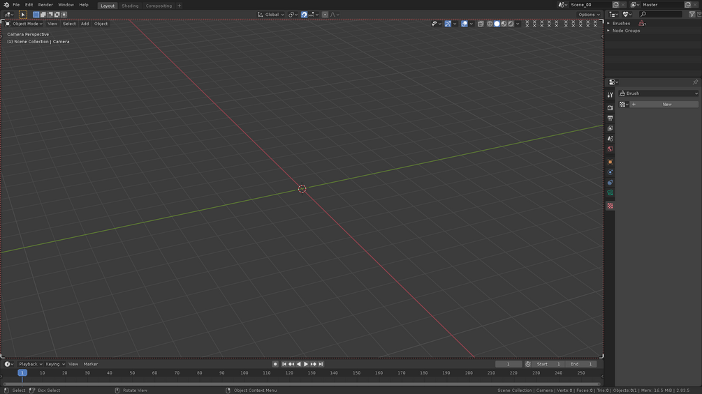Toggle snapping magnet icon in header
Screen dimensions: 702x394
coord(304,14)
